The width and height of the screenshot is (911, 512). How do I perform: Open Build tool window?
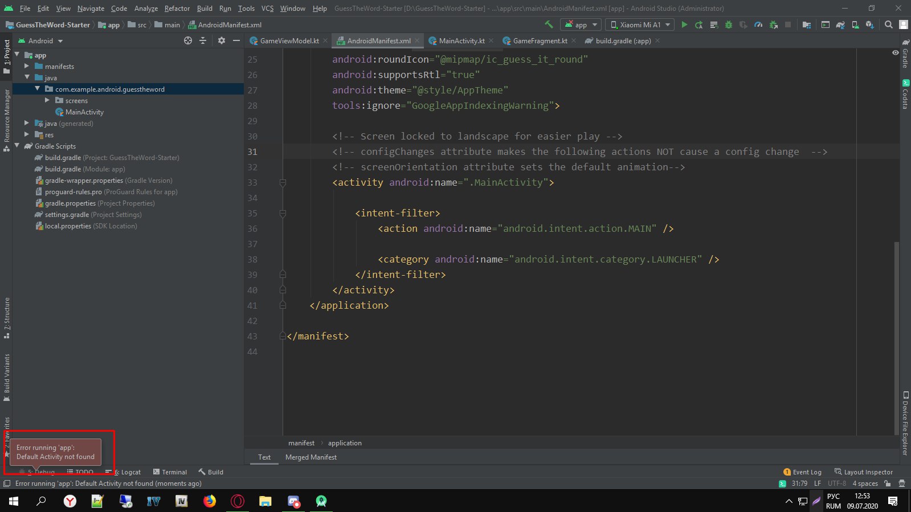(x=211, y=472)
